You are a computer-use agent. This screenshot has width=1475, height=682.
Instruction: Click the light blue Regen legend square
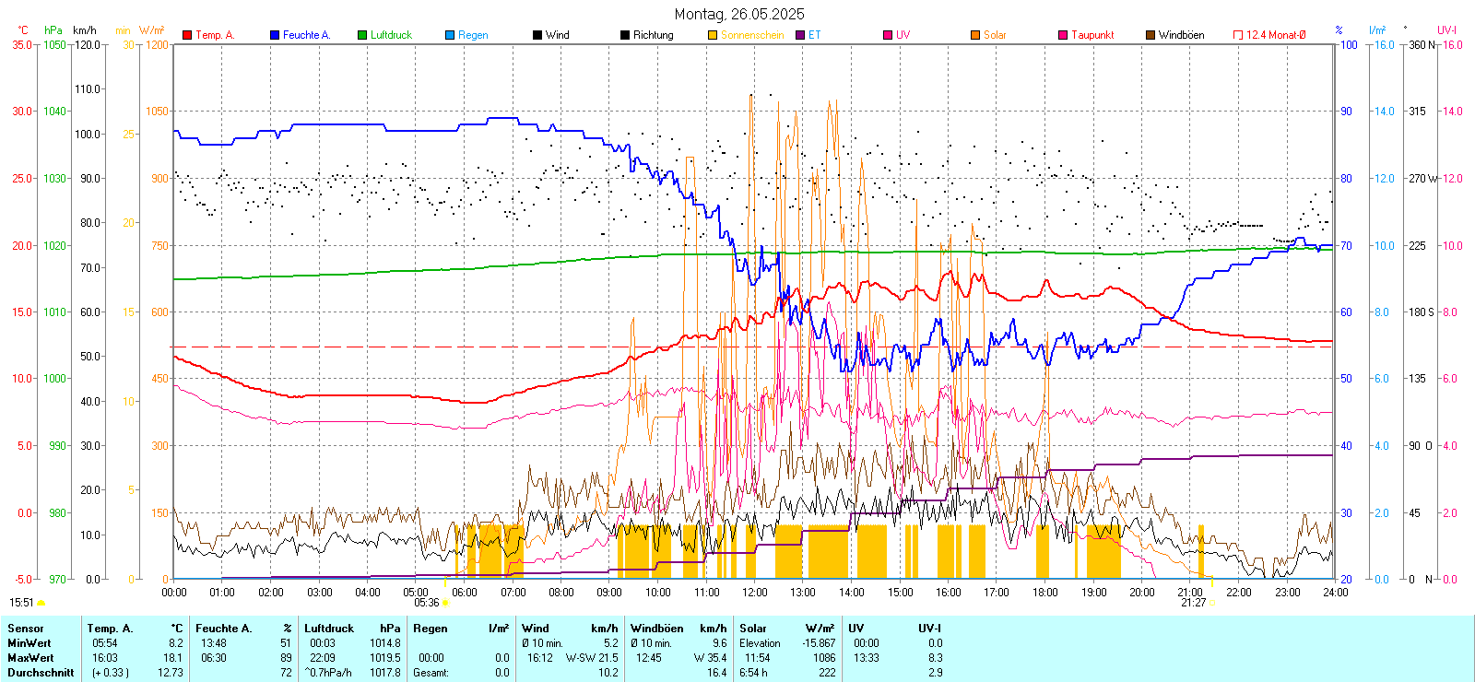(x=450, y=35)
